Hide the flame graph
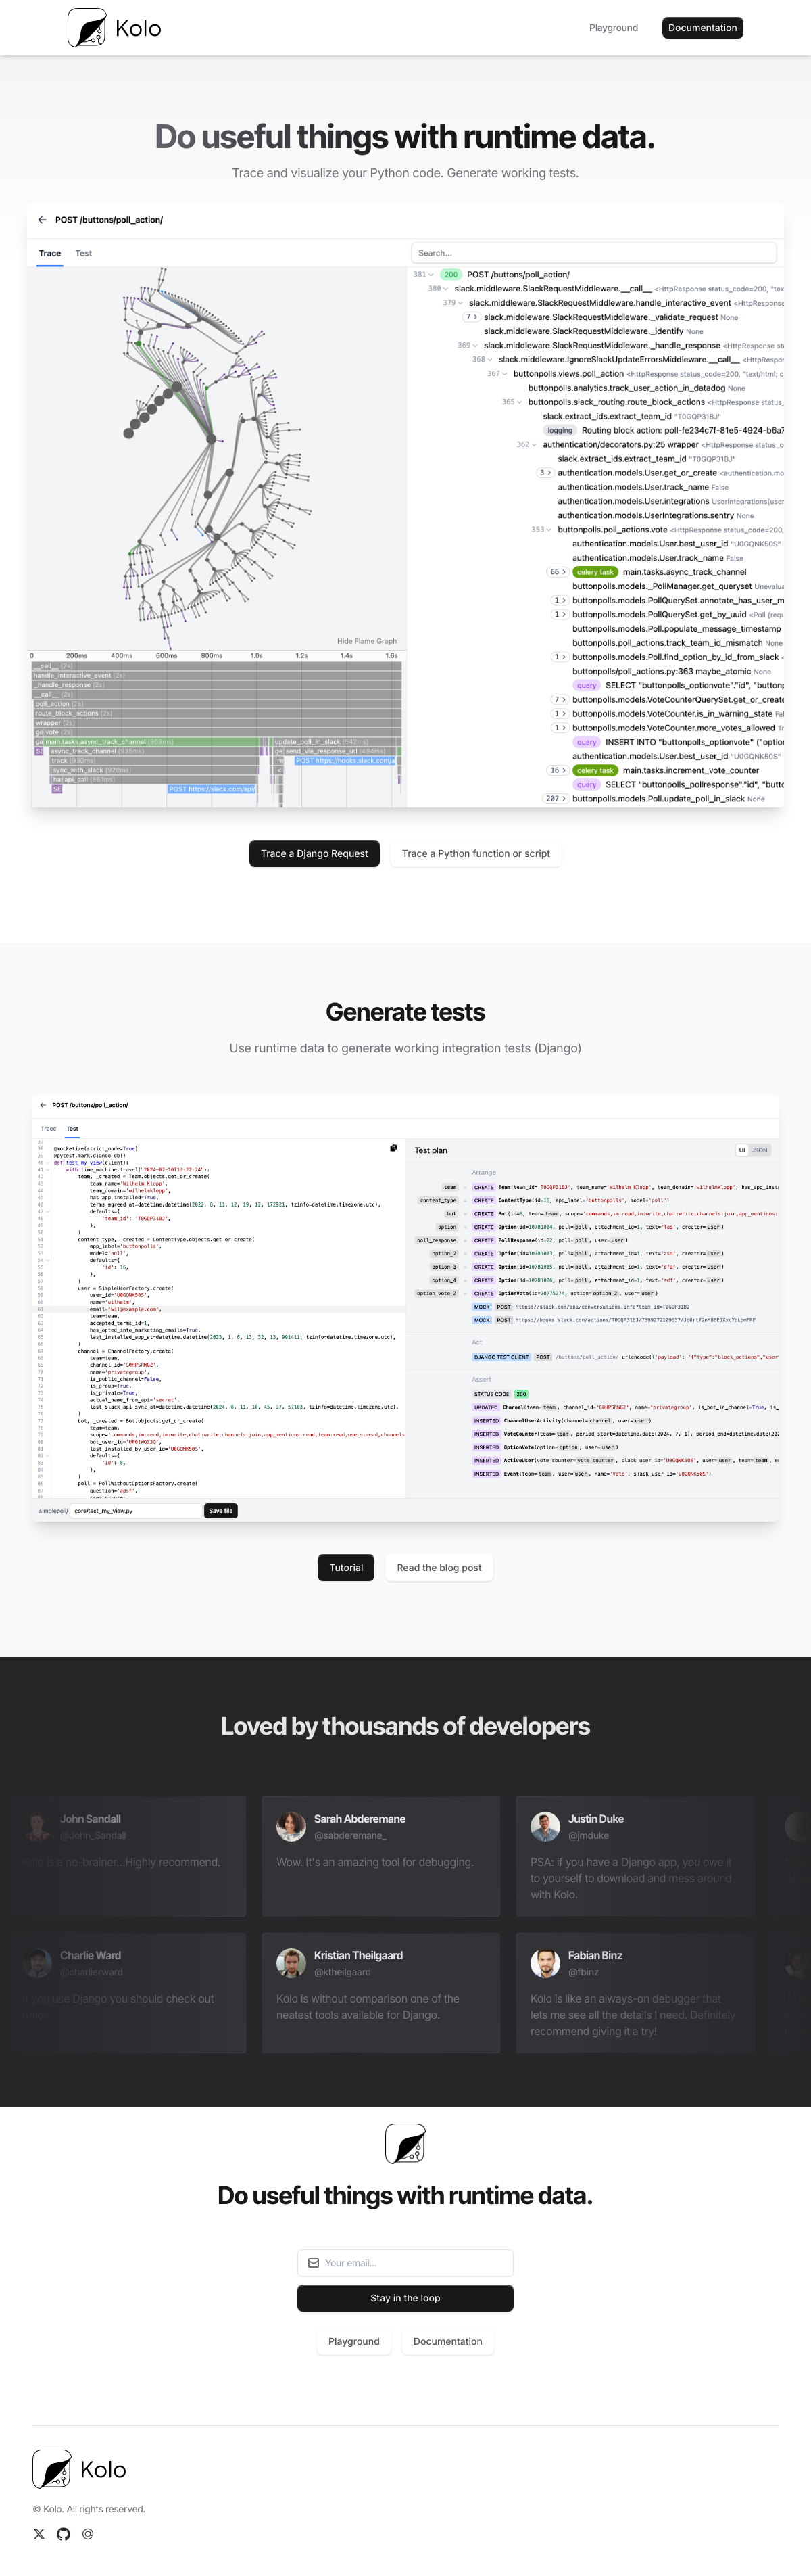This screenshot has width=811, height=2576. point(366,641)
